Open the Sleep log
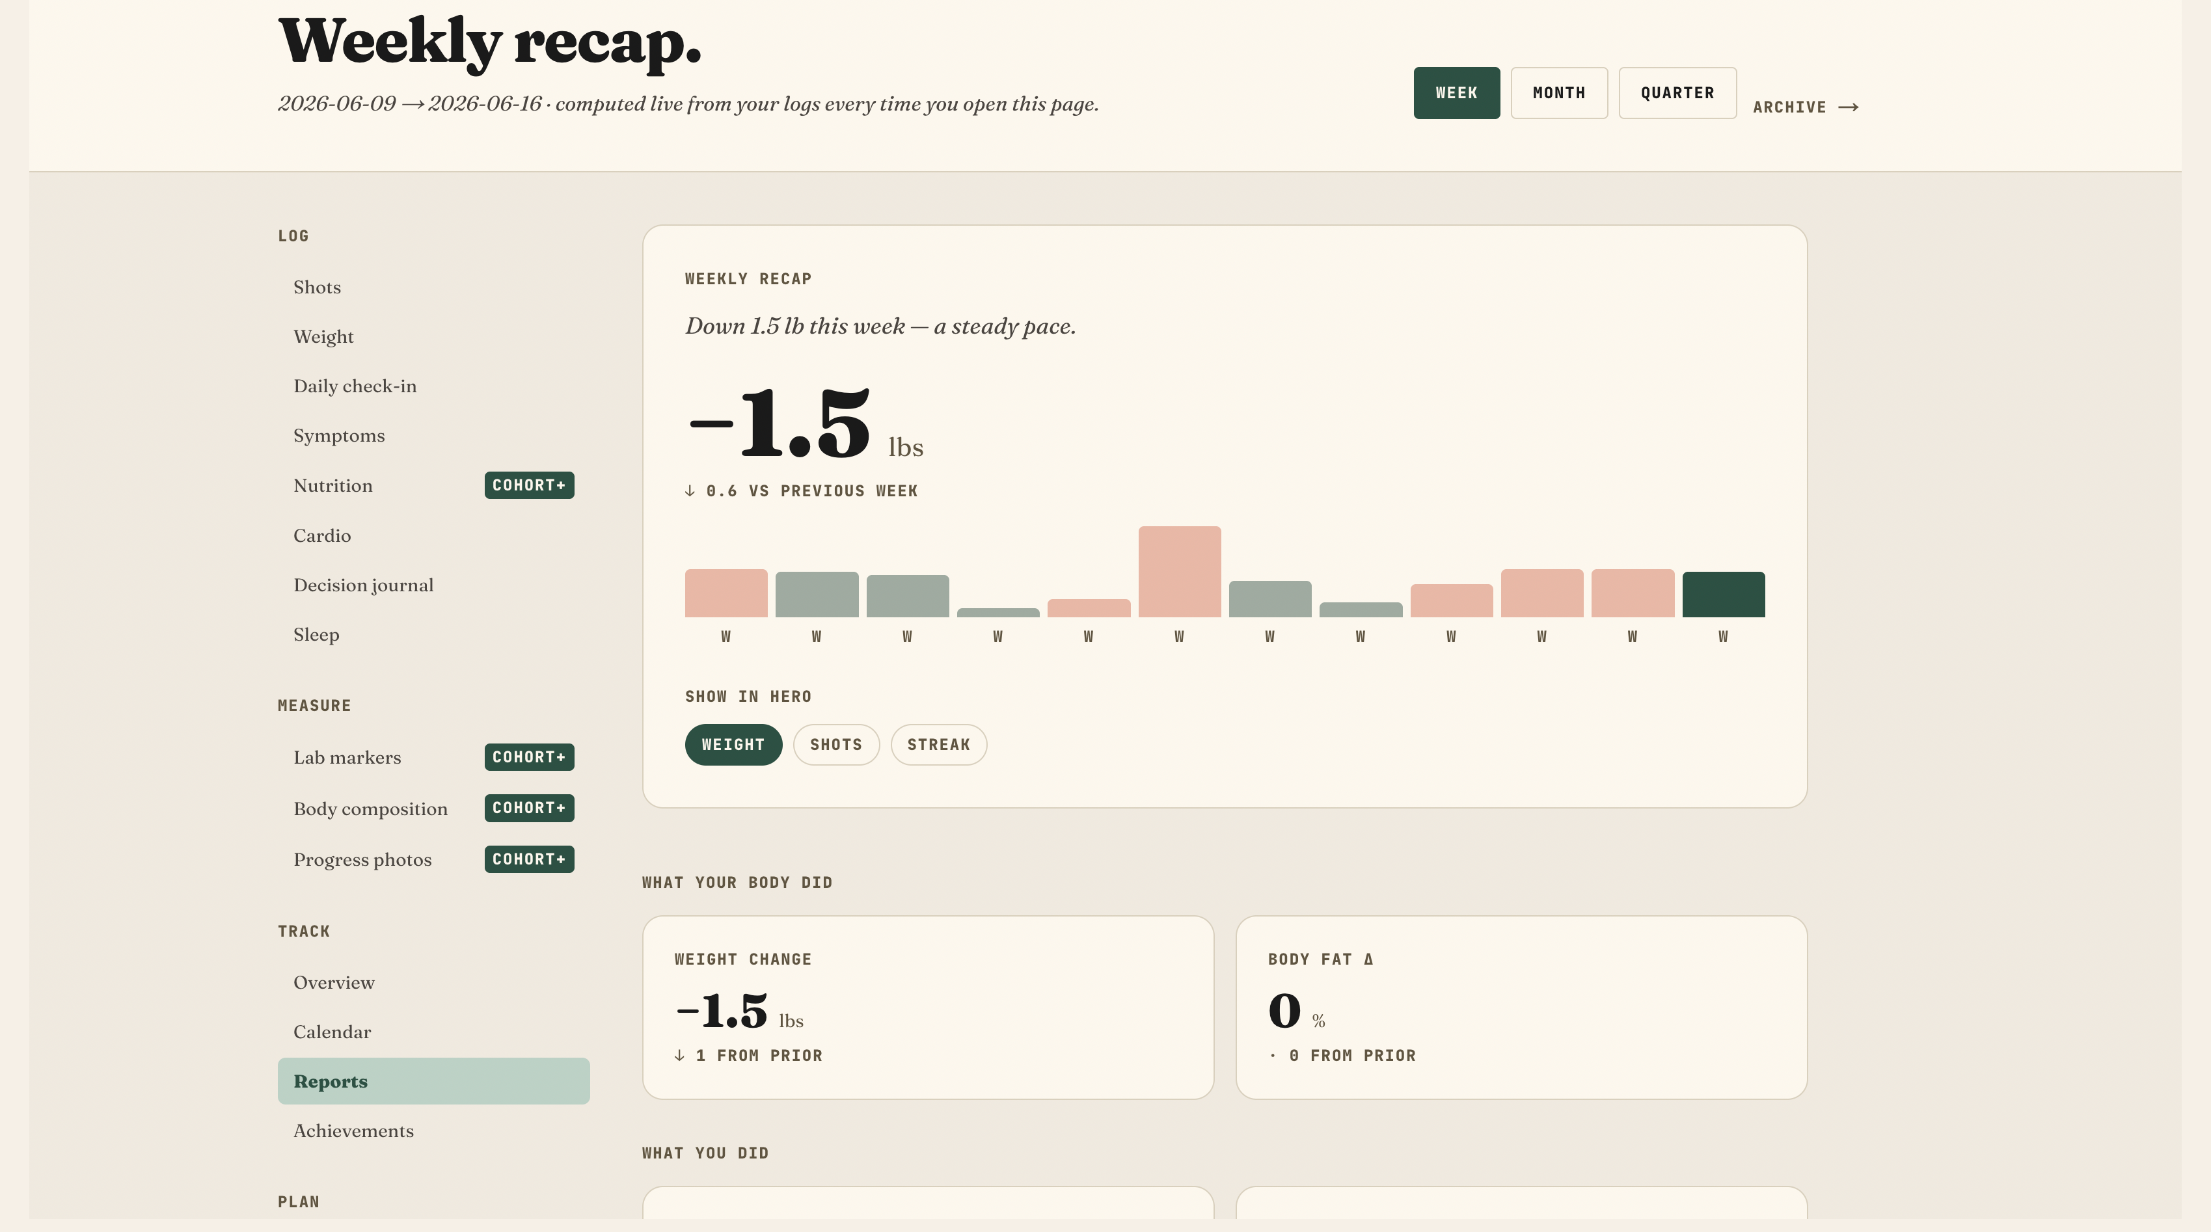2211x1232 pixels. [433, 635]
